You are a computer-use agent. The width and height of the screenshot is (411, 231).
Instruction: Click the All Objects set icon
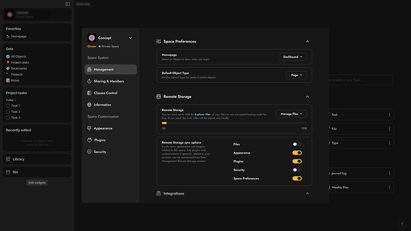8,57
